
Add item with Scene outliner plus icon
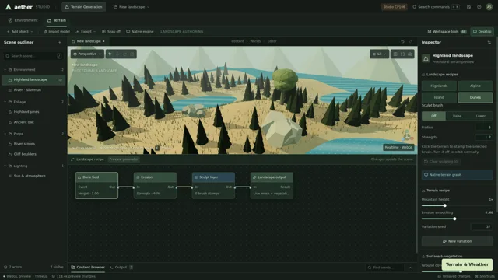pos(60,42)
